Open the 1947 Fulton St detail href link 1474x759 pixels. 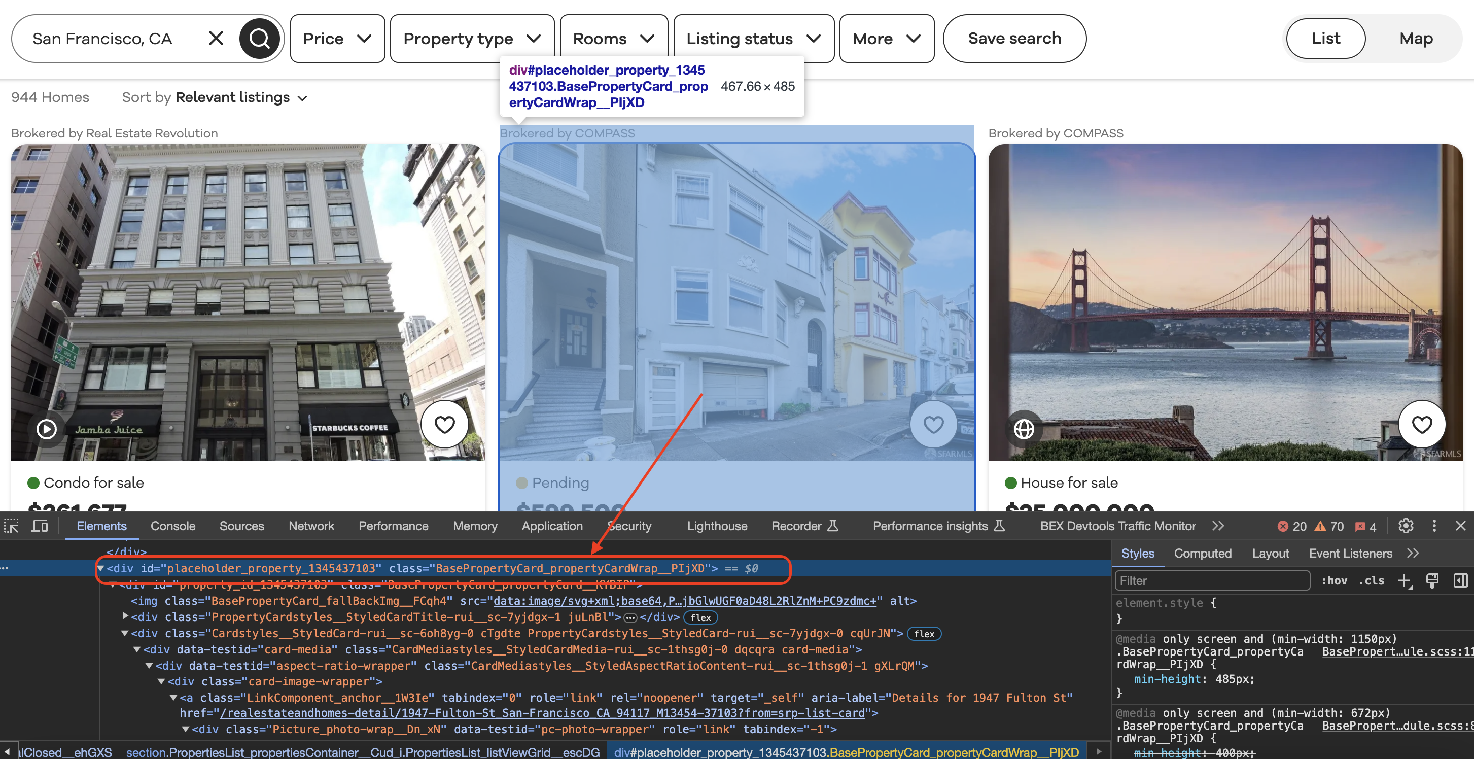click(x=542, y=713)
